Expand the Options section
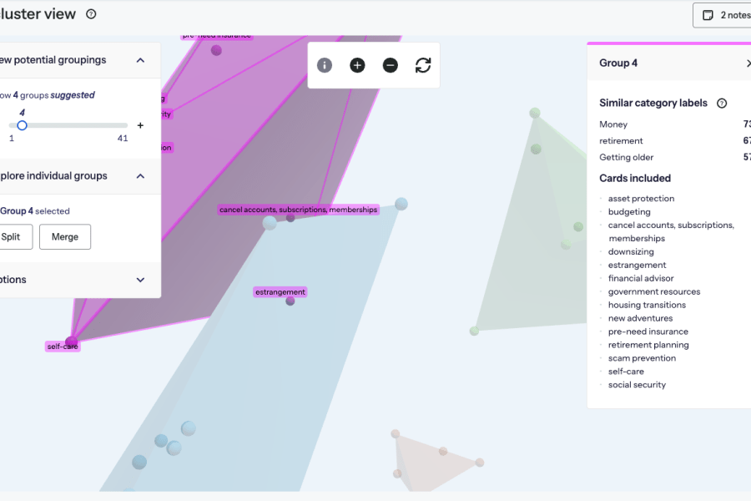The height and width of the screenshot is (501, 751). pos(140,280)
